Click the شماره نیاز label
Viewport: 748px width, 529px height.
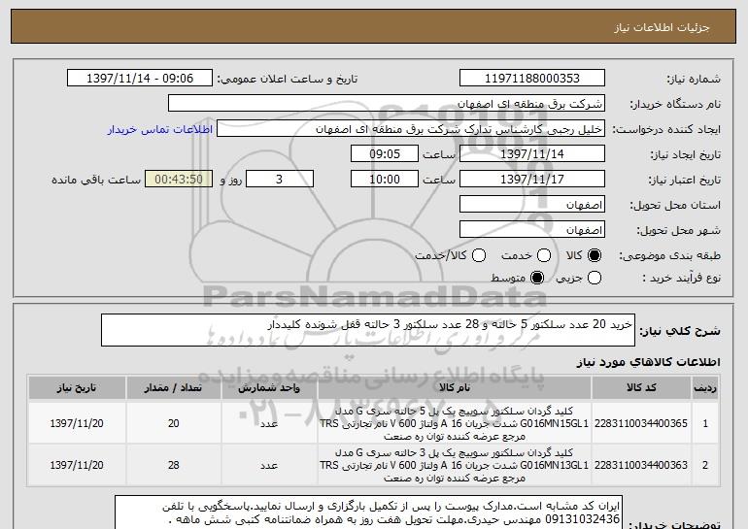(x=694, y=79)
